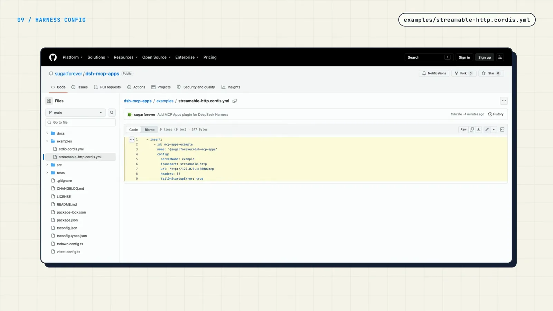Open the more file actions ellipsis
The image size is (553, 311).
pos(504,101)
